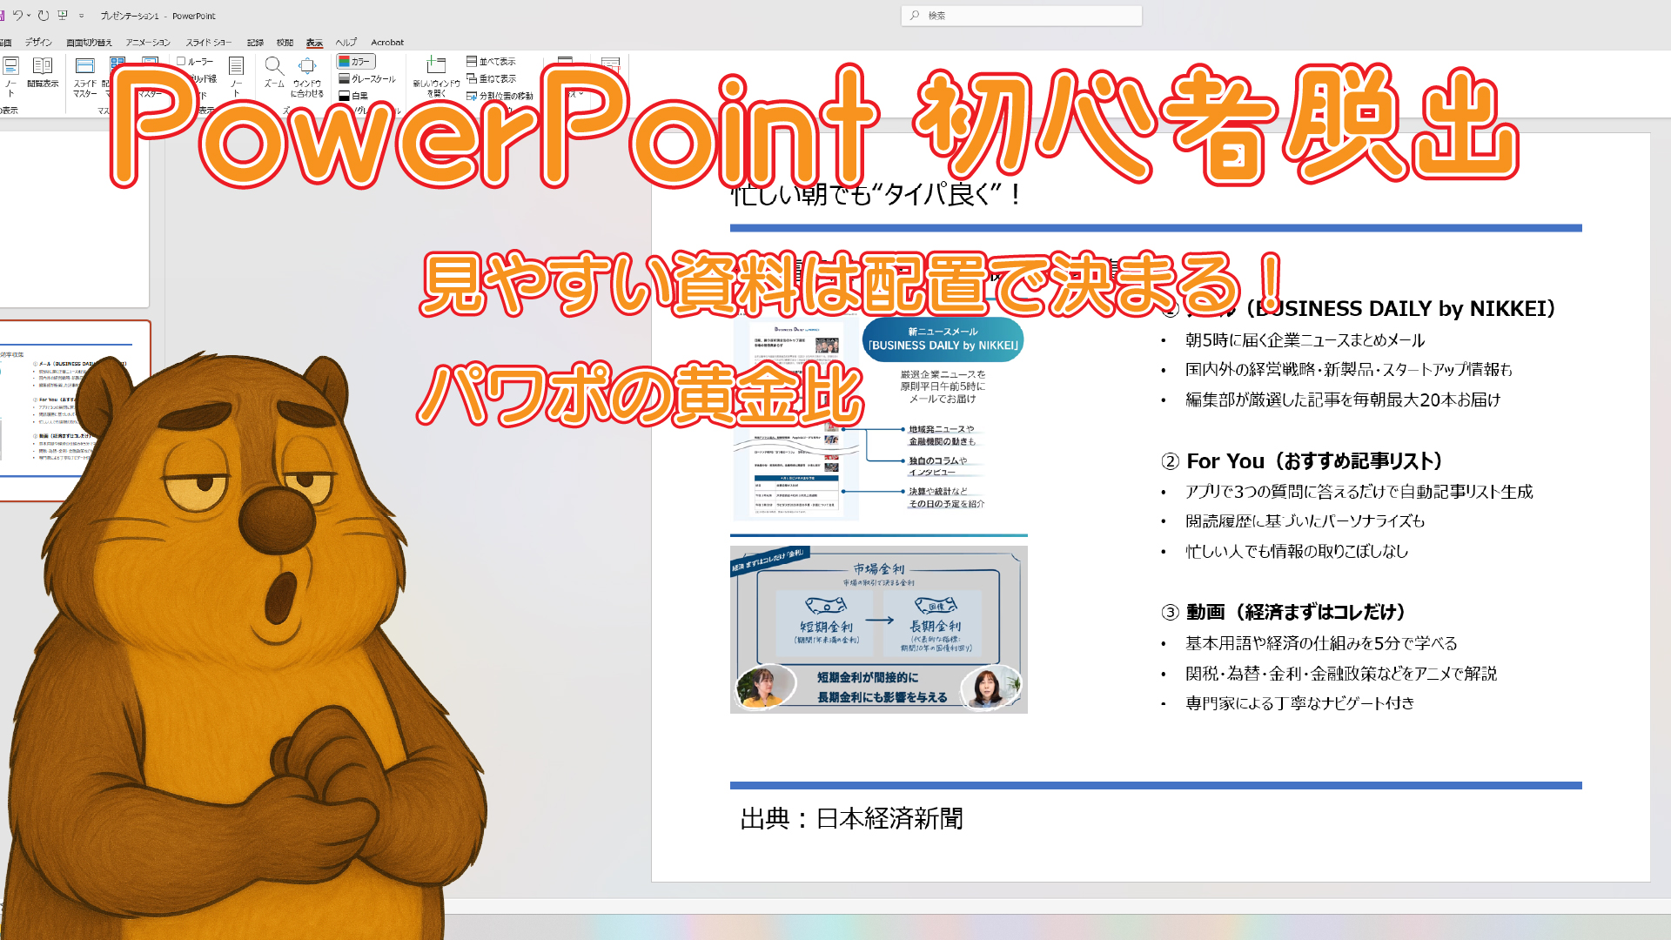Click the 新ニュースメール blue label
This screenshot has height=940, width=1671.
[x=943, y=339]
